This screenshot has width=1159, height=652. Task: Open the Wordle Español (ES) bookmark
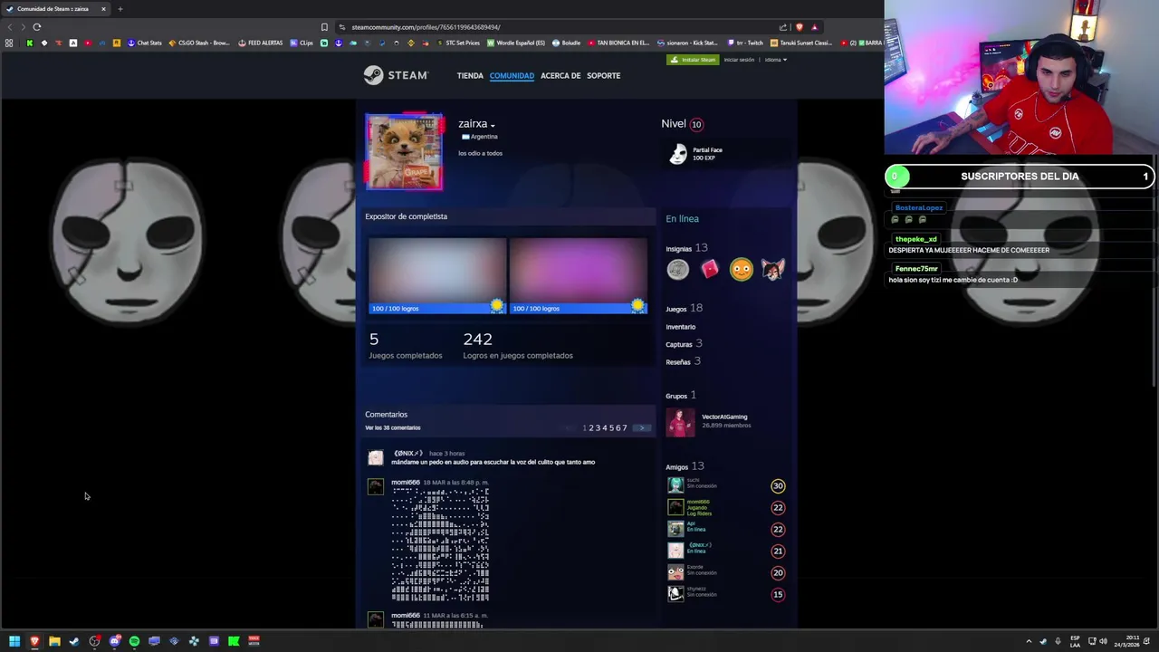516,43
